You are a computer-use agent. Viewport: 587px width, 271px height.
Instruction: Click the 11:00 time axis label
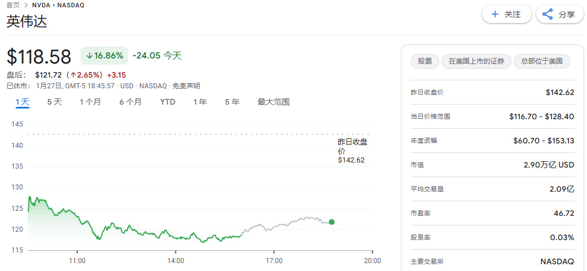pos(77,261)
